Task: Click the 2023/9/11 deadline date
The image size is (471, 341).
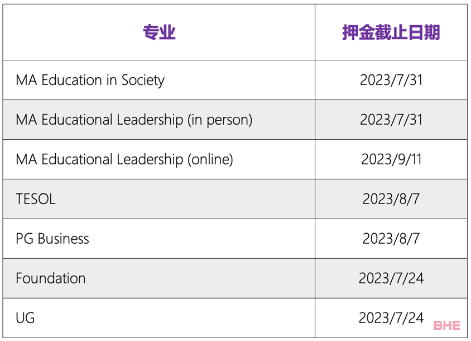Action: [391, 159]
